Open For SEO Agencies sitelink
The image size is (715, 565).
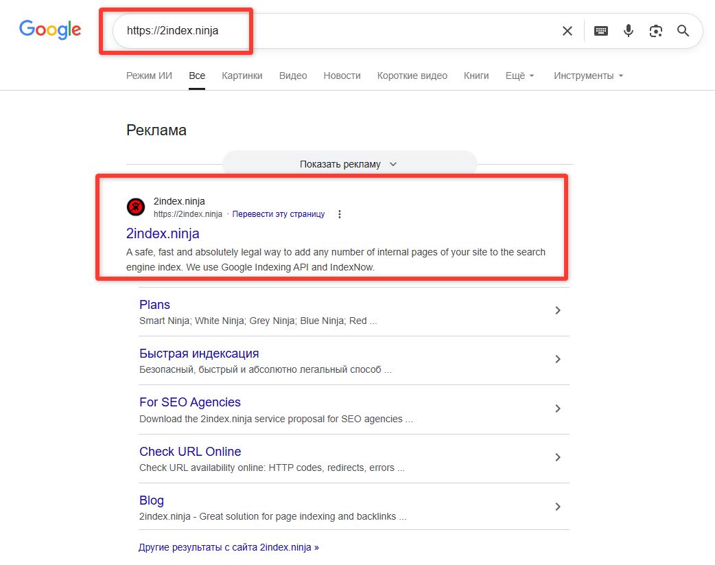click(x=190, y=402)
